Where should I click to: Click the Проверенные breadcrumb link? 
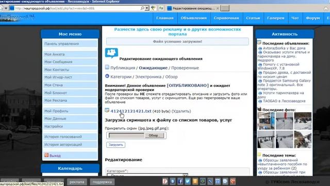(x=185, y=68)
